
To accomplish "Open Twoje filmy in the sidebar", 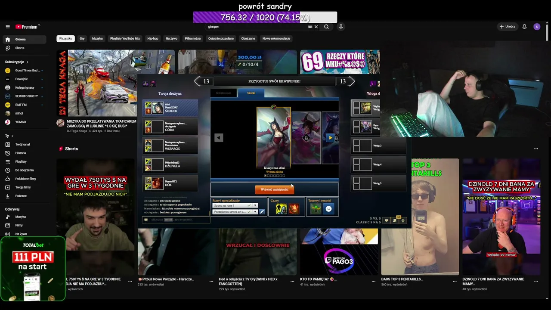I will pos(24,188).
